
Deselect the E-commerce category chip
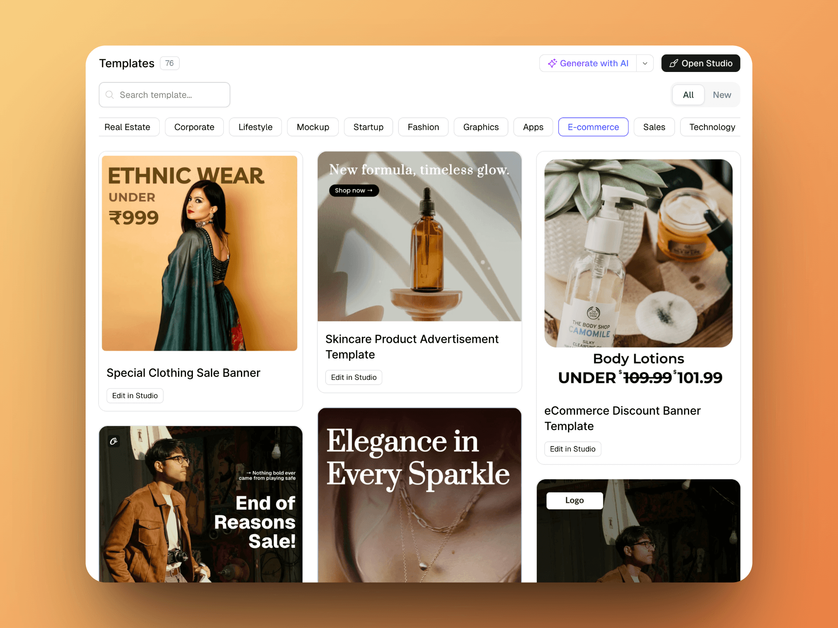[x=593, y=127]
